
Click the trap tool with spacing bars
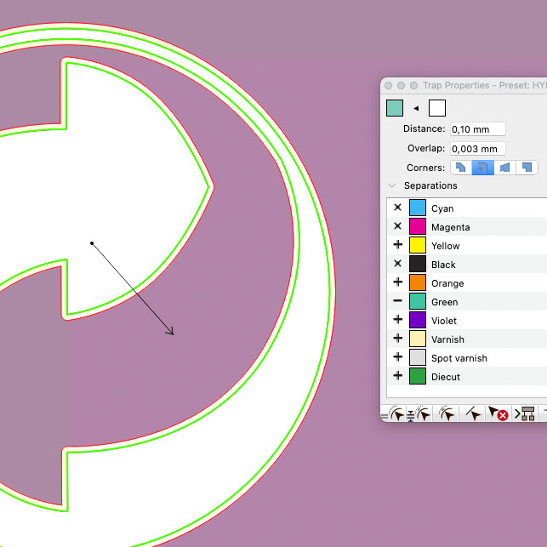coord(420,413)
